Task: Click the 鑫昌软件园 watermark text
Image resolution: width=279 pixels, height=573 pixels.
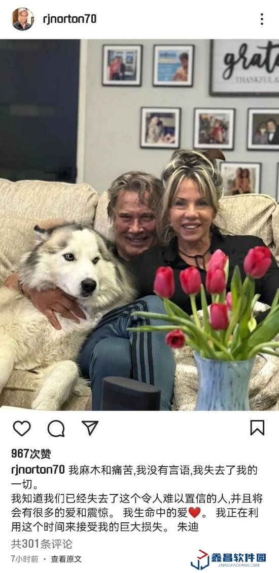Action: [x=238, y=558]
